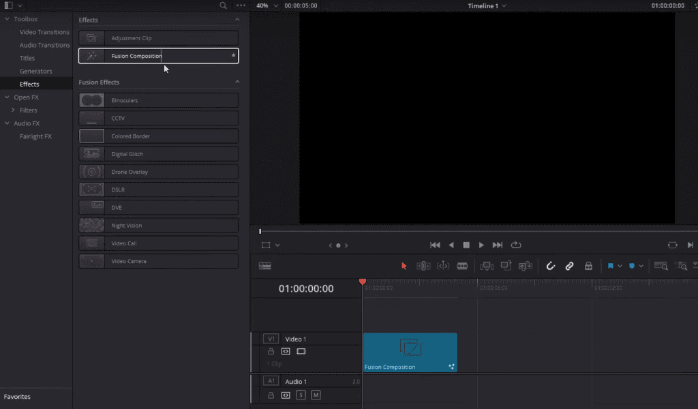Open the flag color dropdown

pyautogui.click(x=620, y=266)
